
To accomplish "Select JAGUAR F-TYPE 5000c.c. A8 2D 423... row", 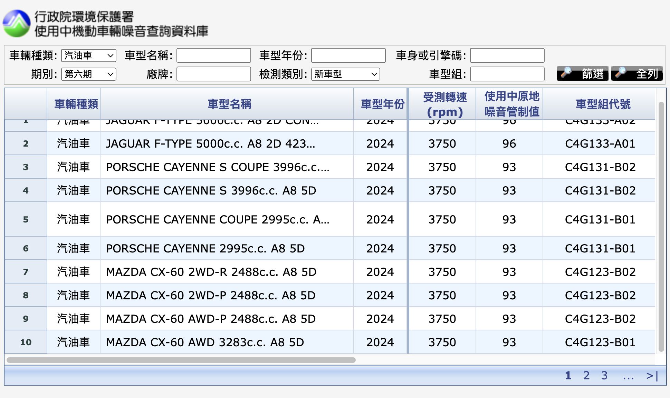I will [330, 143].
